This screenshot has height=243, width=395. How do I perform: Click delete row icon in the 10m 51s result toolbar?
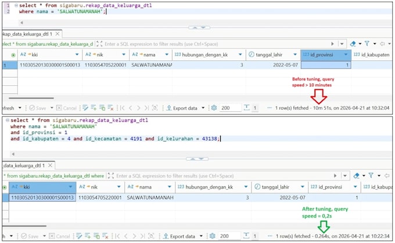click(x=110, y=108)
